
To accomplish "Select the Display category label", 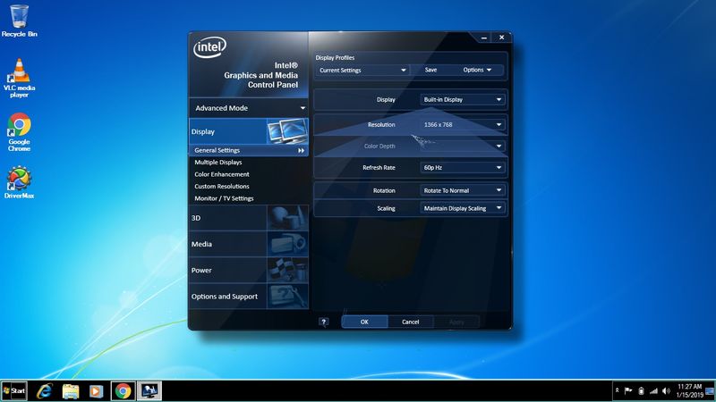I will [x=203, y=131].
